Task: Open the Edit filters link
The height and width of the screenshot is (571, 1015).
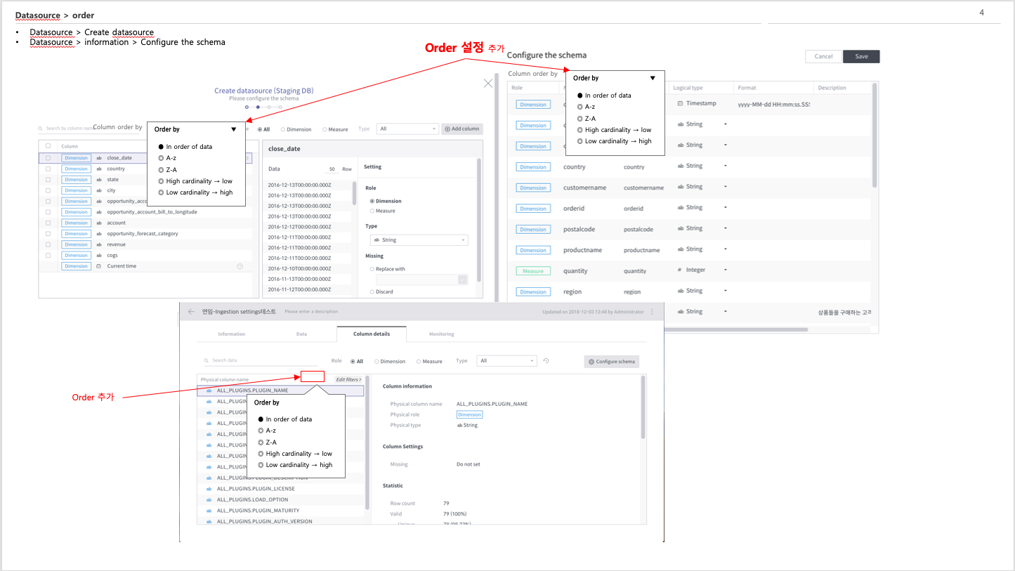Action: pyautogui.click(x=349, y=379)
